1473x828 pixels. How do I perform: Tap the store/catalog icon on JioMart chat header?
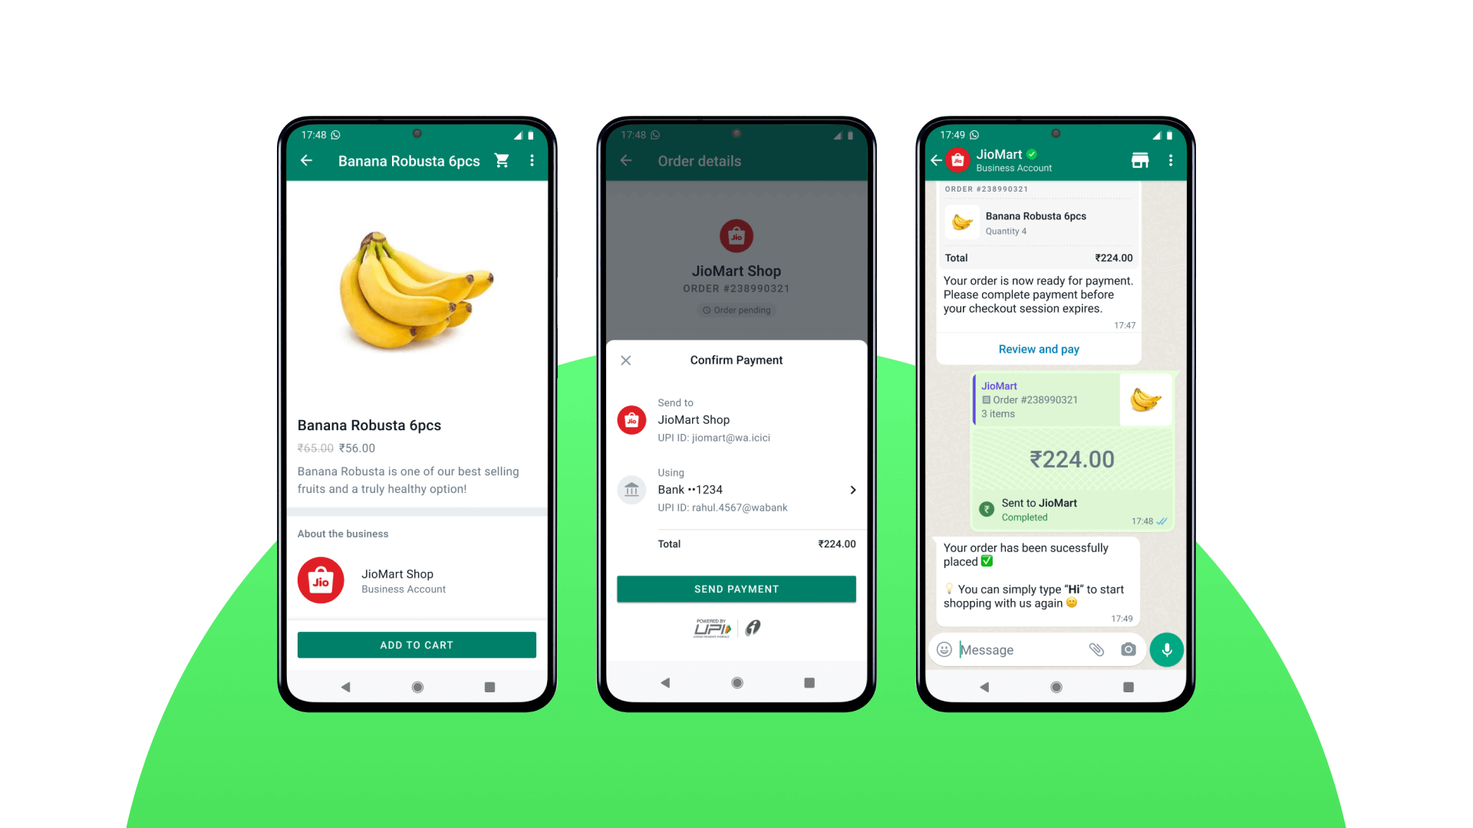click(x=1140, y=159)
